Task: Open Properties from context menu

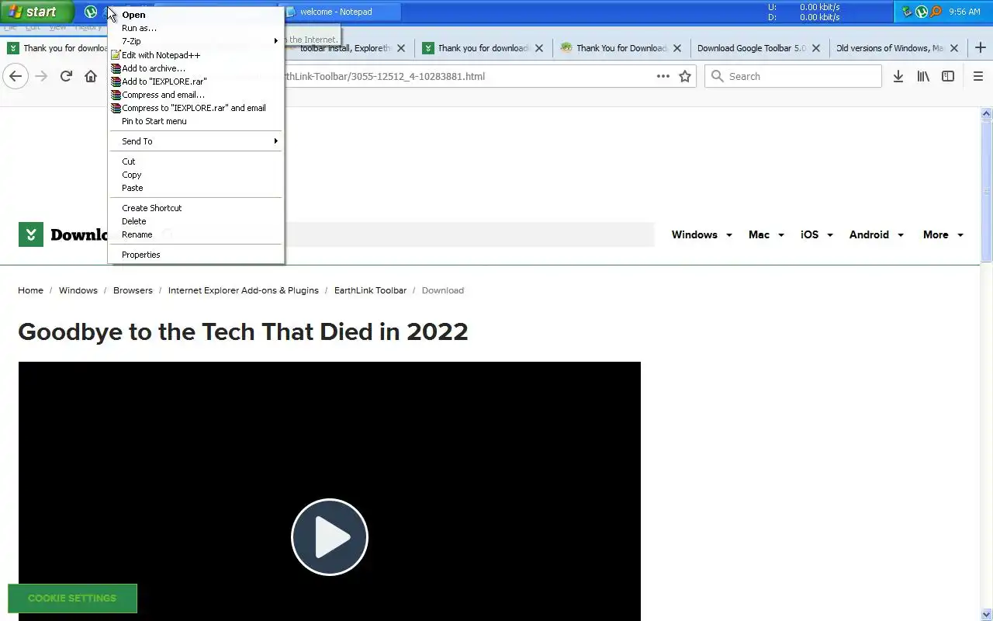Action: tap(195, 255)
